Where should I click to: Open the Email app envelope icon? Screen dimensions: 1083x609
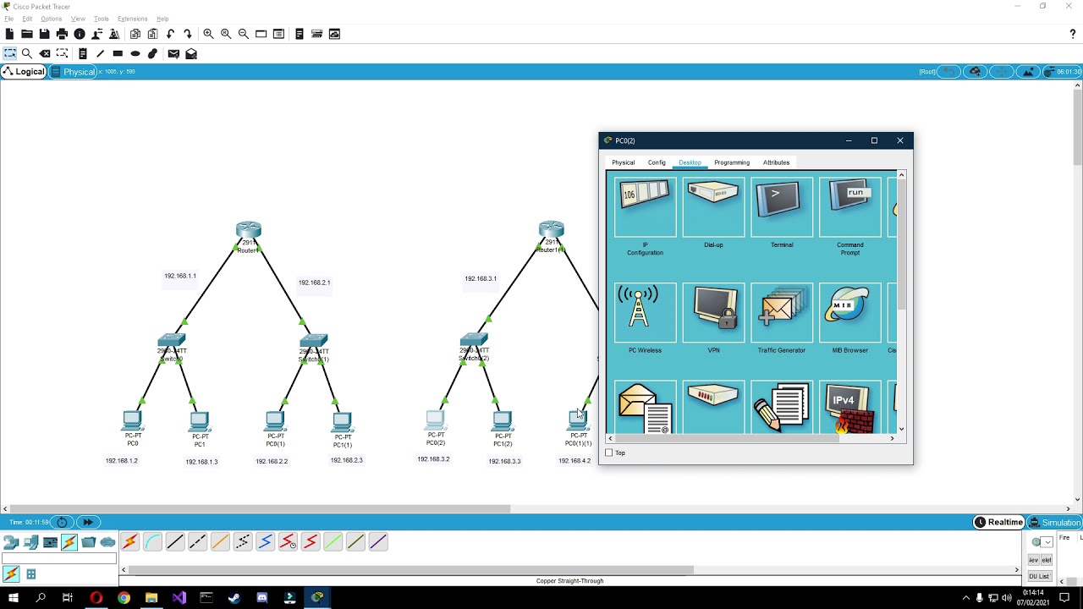(x=645, y=408)
